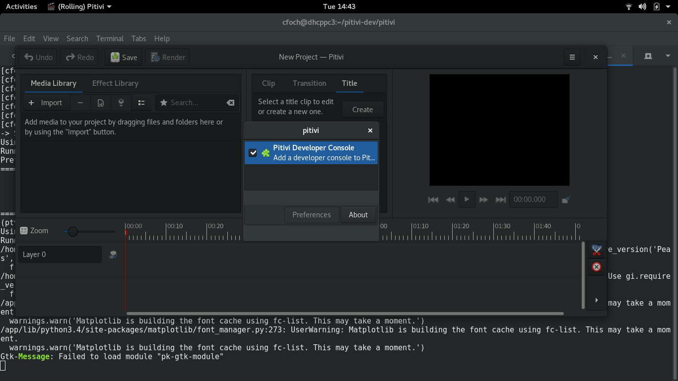Close the terminal tab
This screenshot has width=678, height=381.
coord(623,56)
